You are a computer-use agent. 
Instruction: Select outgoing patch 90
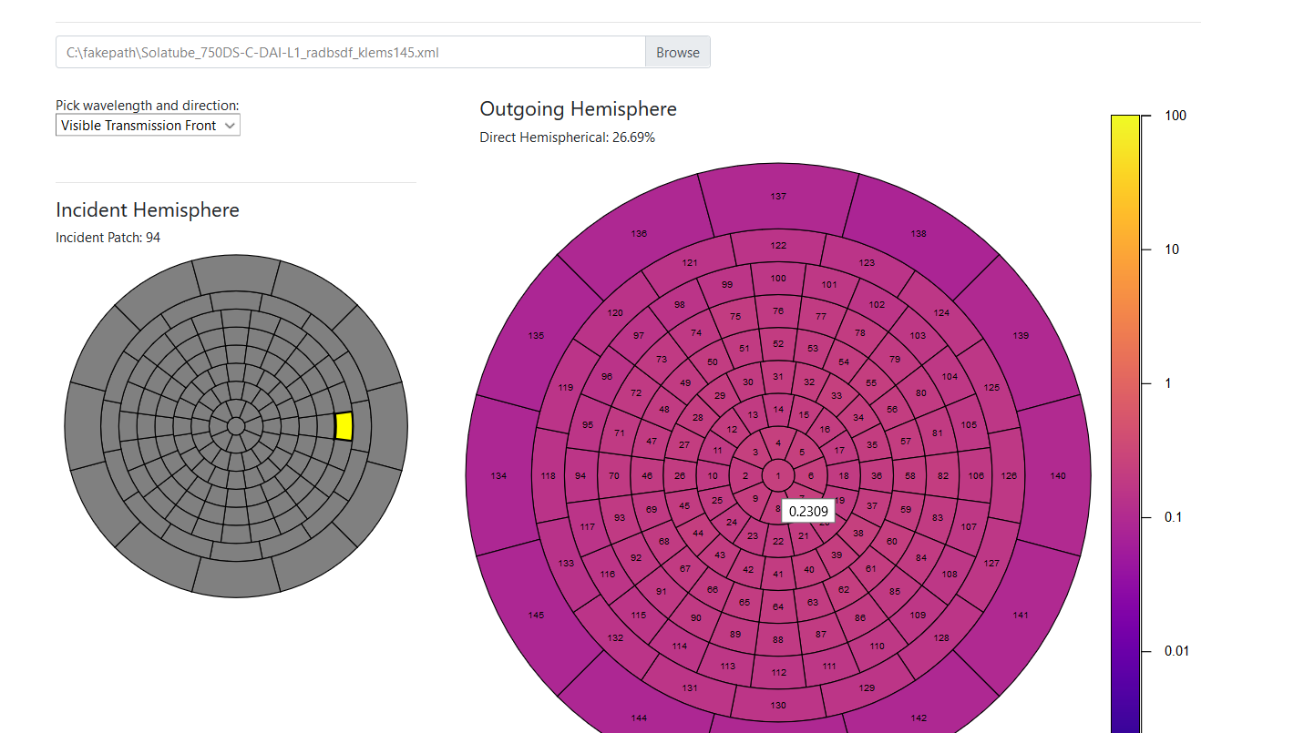[x=696, y=618]
